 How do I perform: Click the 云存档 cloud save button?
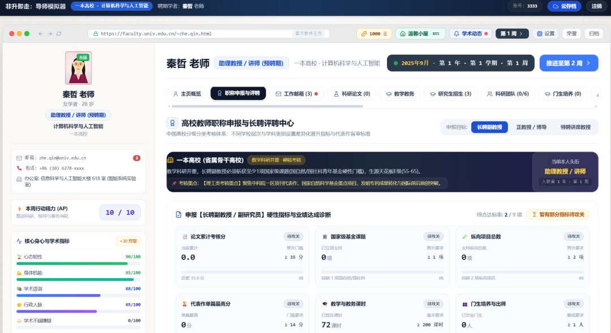pyautogui.click(x=564, y=6)
